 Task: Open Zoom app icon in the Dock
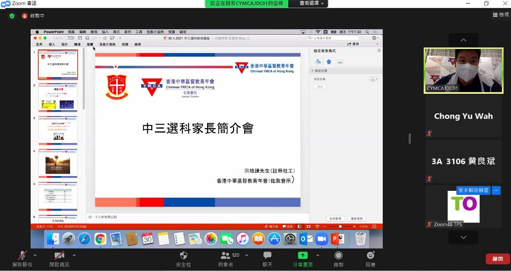pos(321,239)
